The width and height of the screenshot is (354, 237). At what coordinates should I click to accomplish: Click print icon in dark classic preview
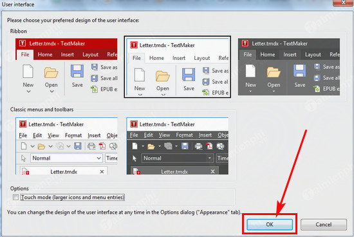click(198, 146)
